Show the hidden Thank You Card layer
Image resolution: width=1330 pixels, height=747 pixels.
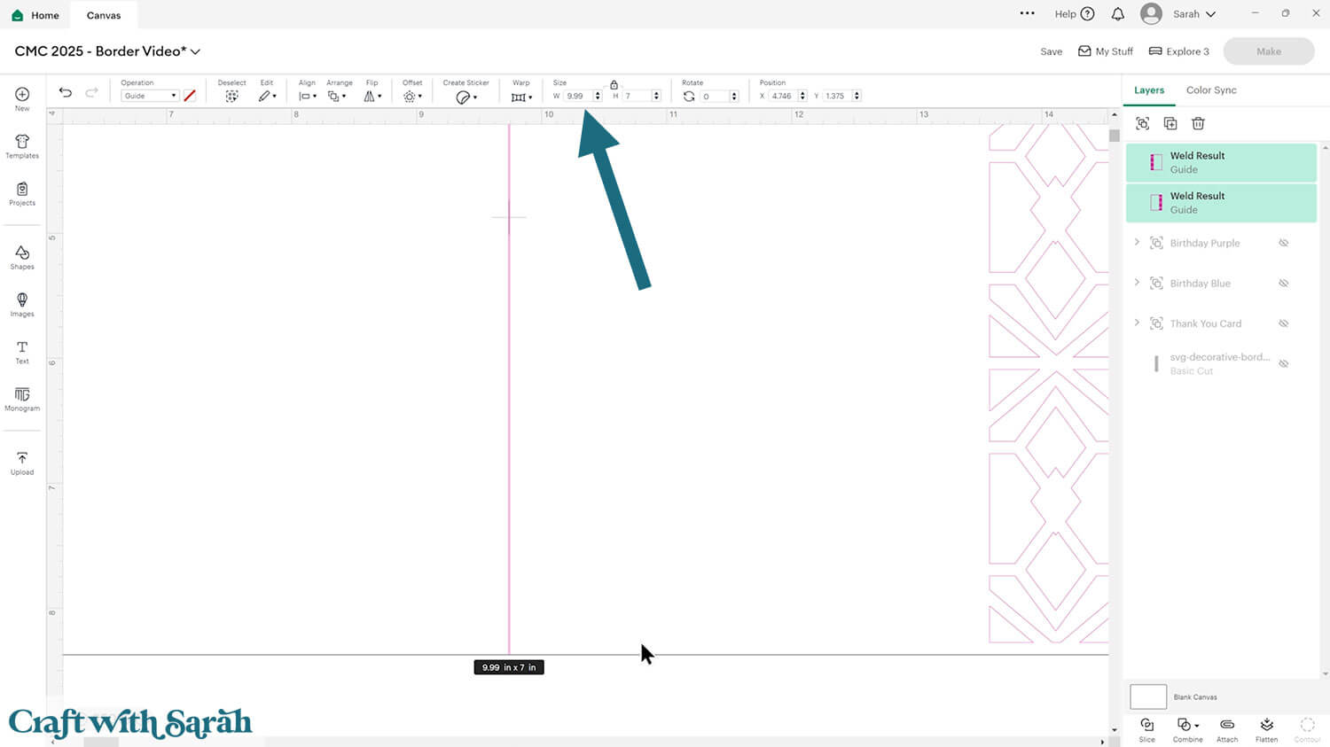tap(1283, 323)
